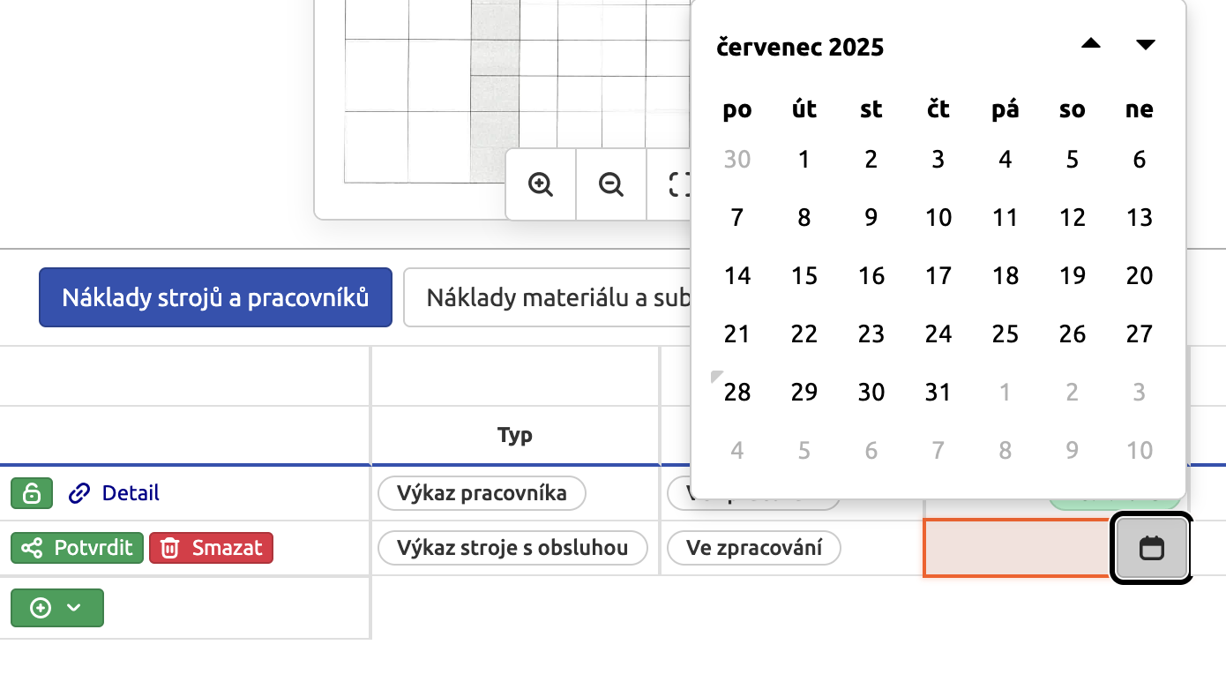Click the Výkaz stroje s obsluhou badge
Viewport: 1226px width, 697px height.
512,547
